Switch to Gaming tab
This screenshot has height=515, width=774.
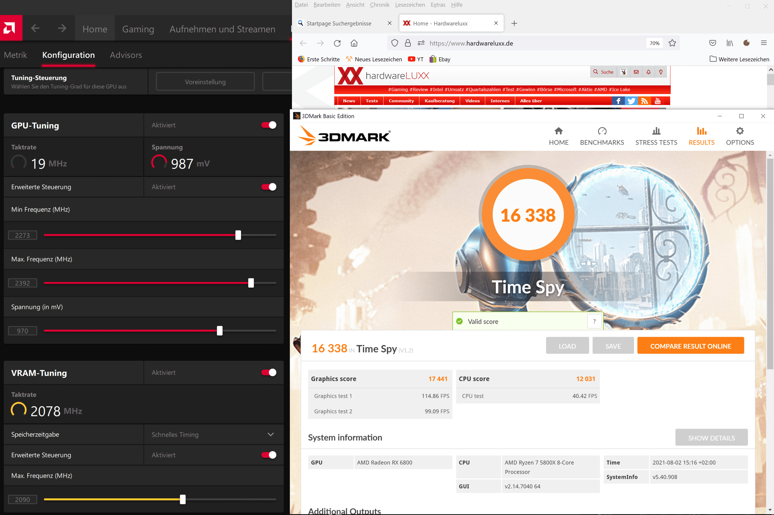[138, 29]
